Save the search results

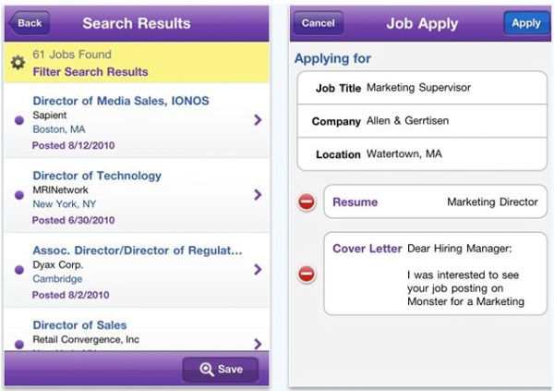pyautogui.click(x=220, y=370)
